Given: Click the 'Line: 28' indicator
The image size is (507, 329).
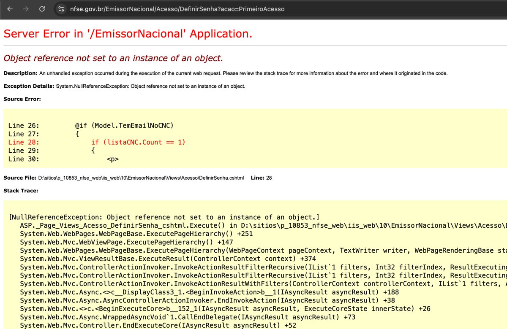Looking at the screenshot, I should pyautogui.click(x=261, y=178).
